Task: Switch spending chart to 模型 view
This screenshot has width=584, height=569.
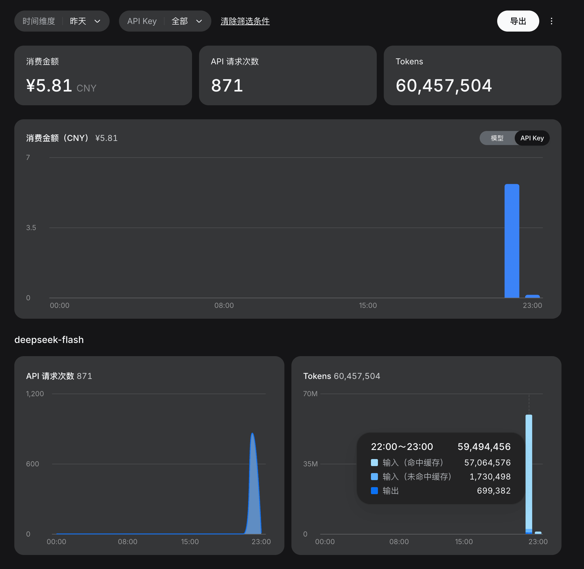Action: 497,138
